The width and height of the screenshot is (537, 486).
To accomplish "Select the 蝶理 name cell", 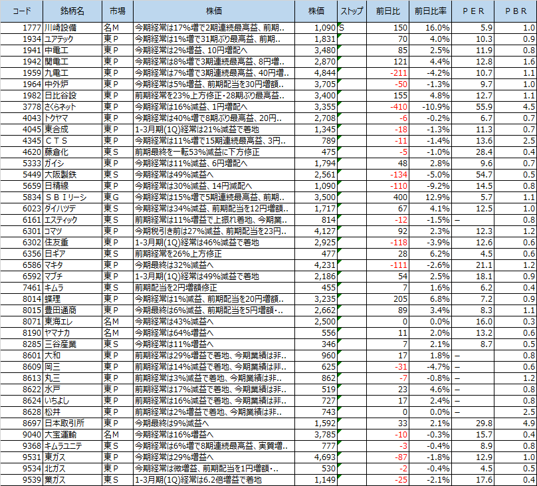I will click(72, 299).
